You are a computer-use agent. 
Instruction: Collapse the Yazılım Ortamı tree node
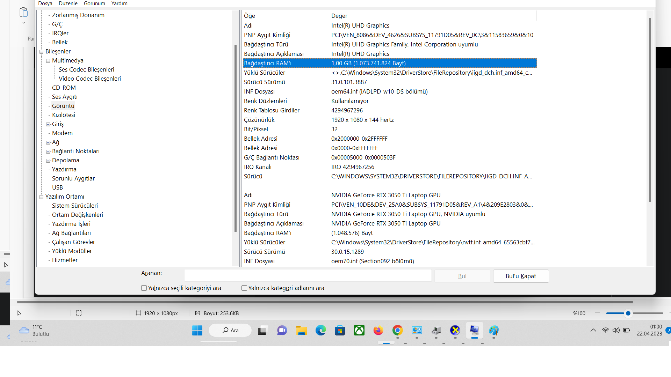coord(42,197)
